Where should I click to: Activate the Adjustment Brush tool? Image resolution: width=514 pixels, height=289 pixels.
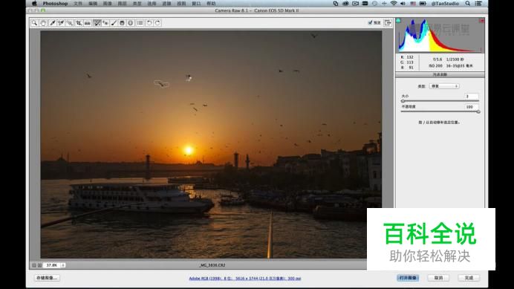pyautogui.click(x=114, y=23)
